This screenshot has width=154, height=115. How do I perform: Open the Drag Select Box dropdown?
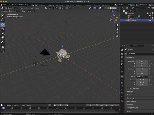31,11
